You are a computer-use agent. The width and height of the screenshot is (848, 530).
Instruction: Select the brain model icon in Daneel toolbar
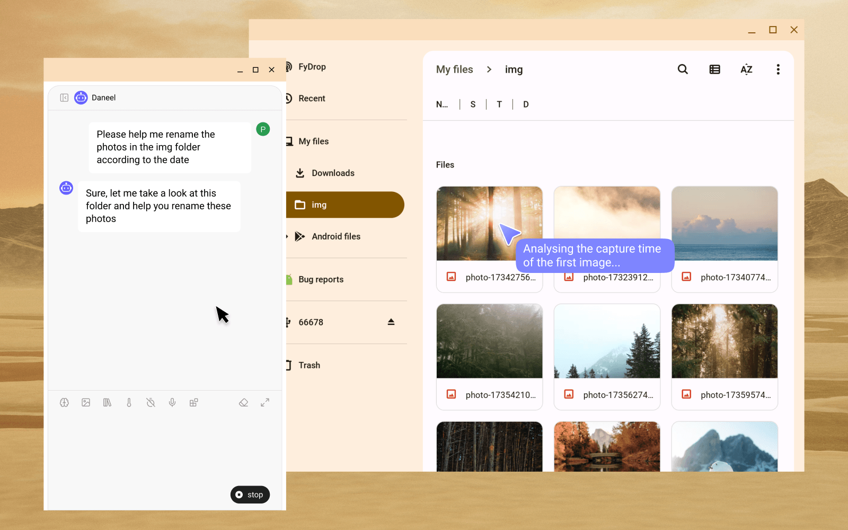point(64,402)
